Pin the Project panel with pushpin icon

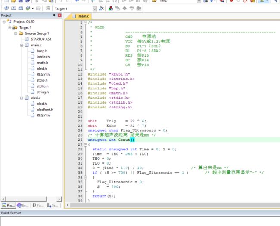click(x=54, y=15)
